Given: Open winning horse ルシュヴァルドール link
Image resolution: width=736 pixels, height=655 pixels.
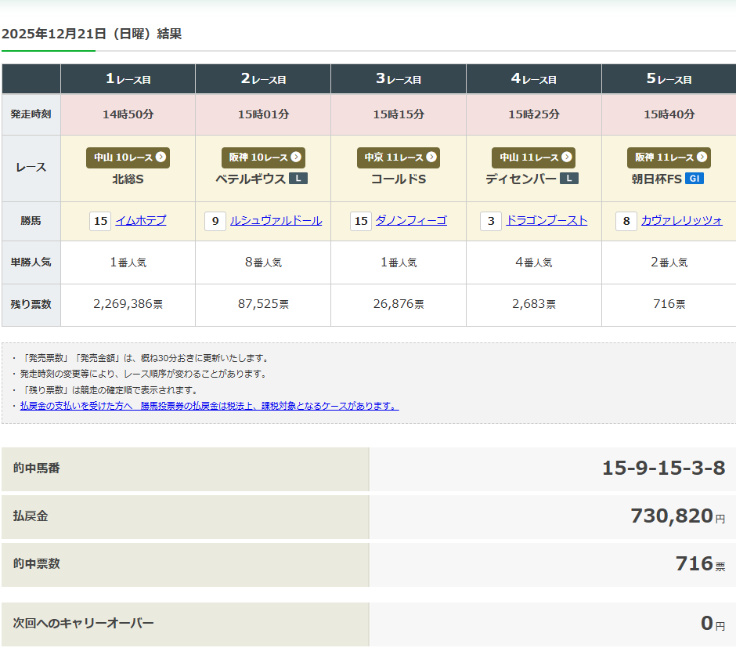Looking at the screenshot, I should tap(276, 221).
